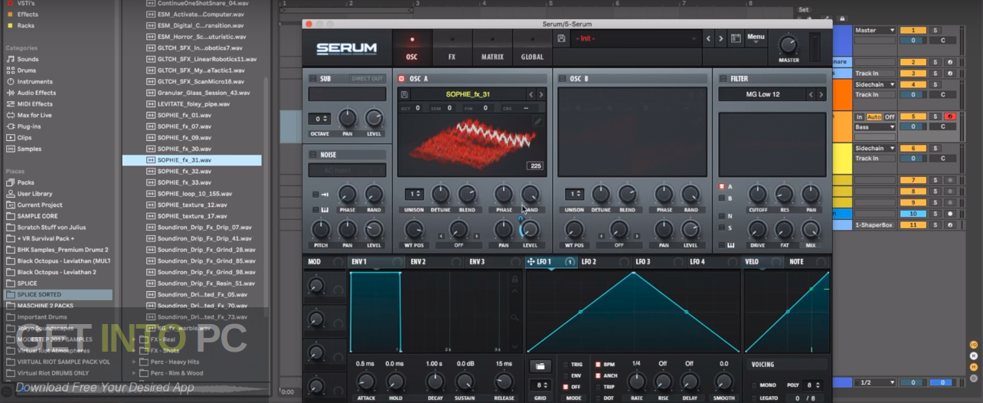
Task: Go to next Serum preset
Action: 720,38
